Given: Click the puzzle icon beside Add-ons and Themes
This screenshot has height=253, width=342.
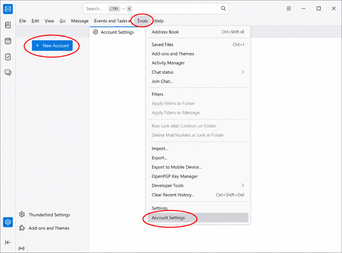Looking at the screenshot, I should pos(22,228).
